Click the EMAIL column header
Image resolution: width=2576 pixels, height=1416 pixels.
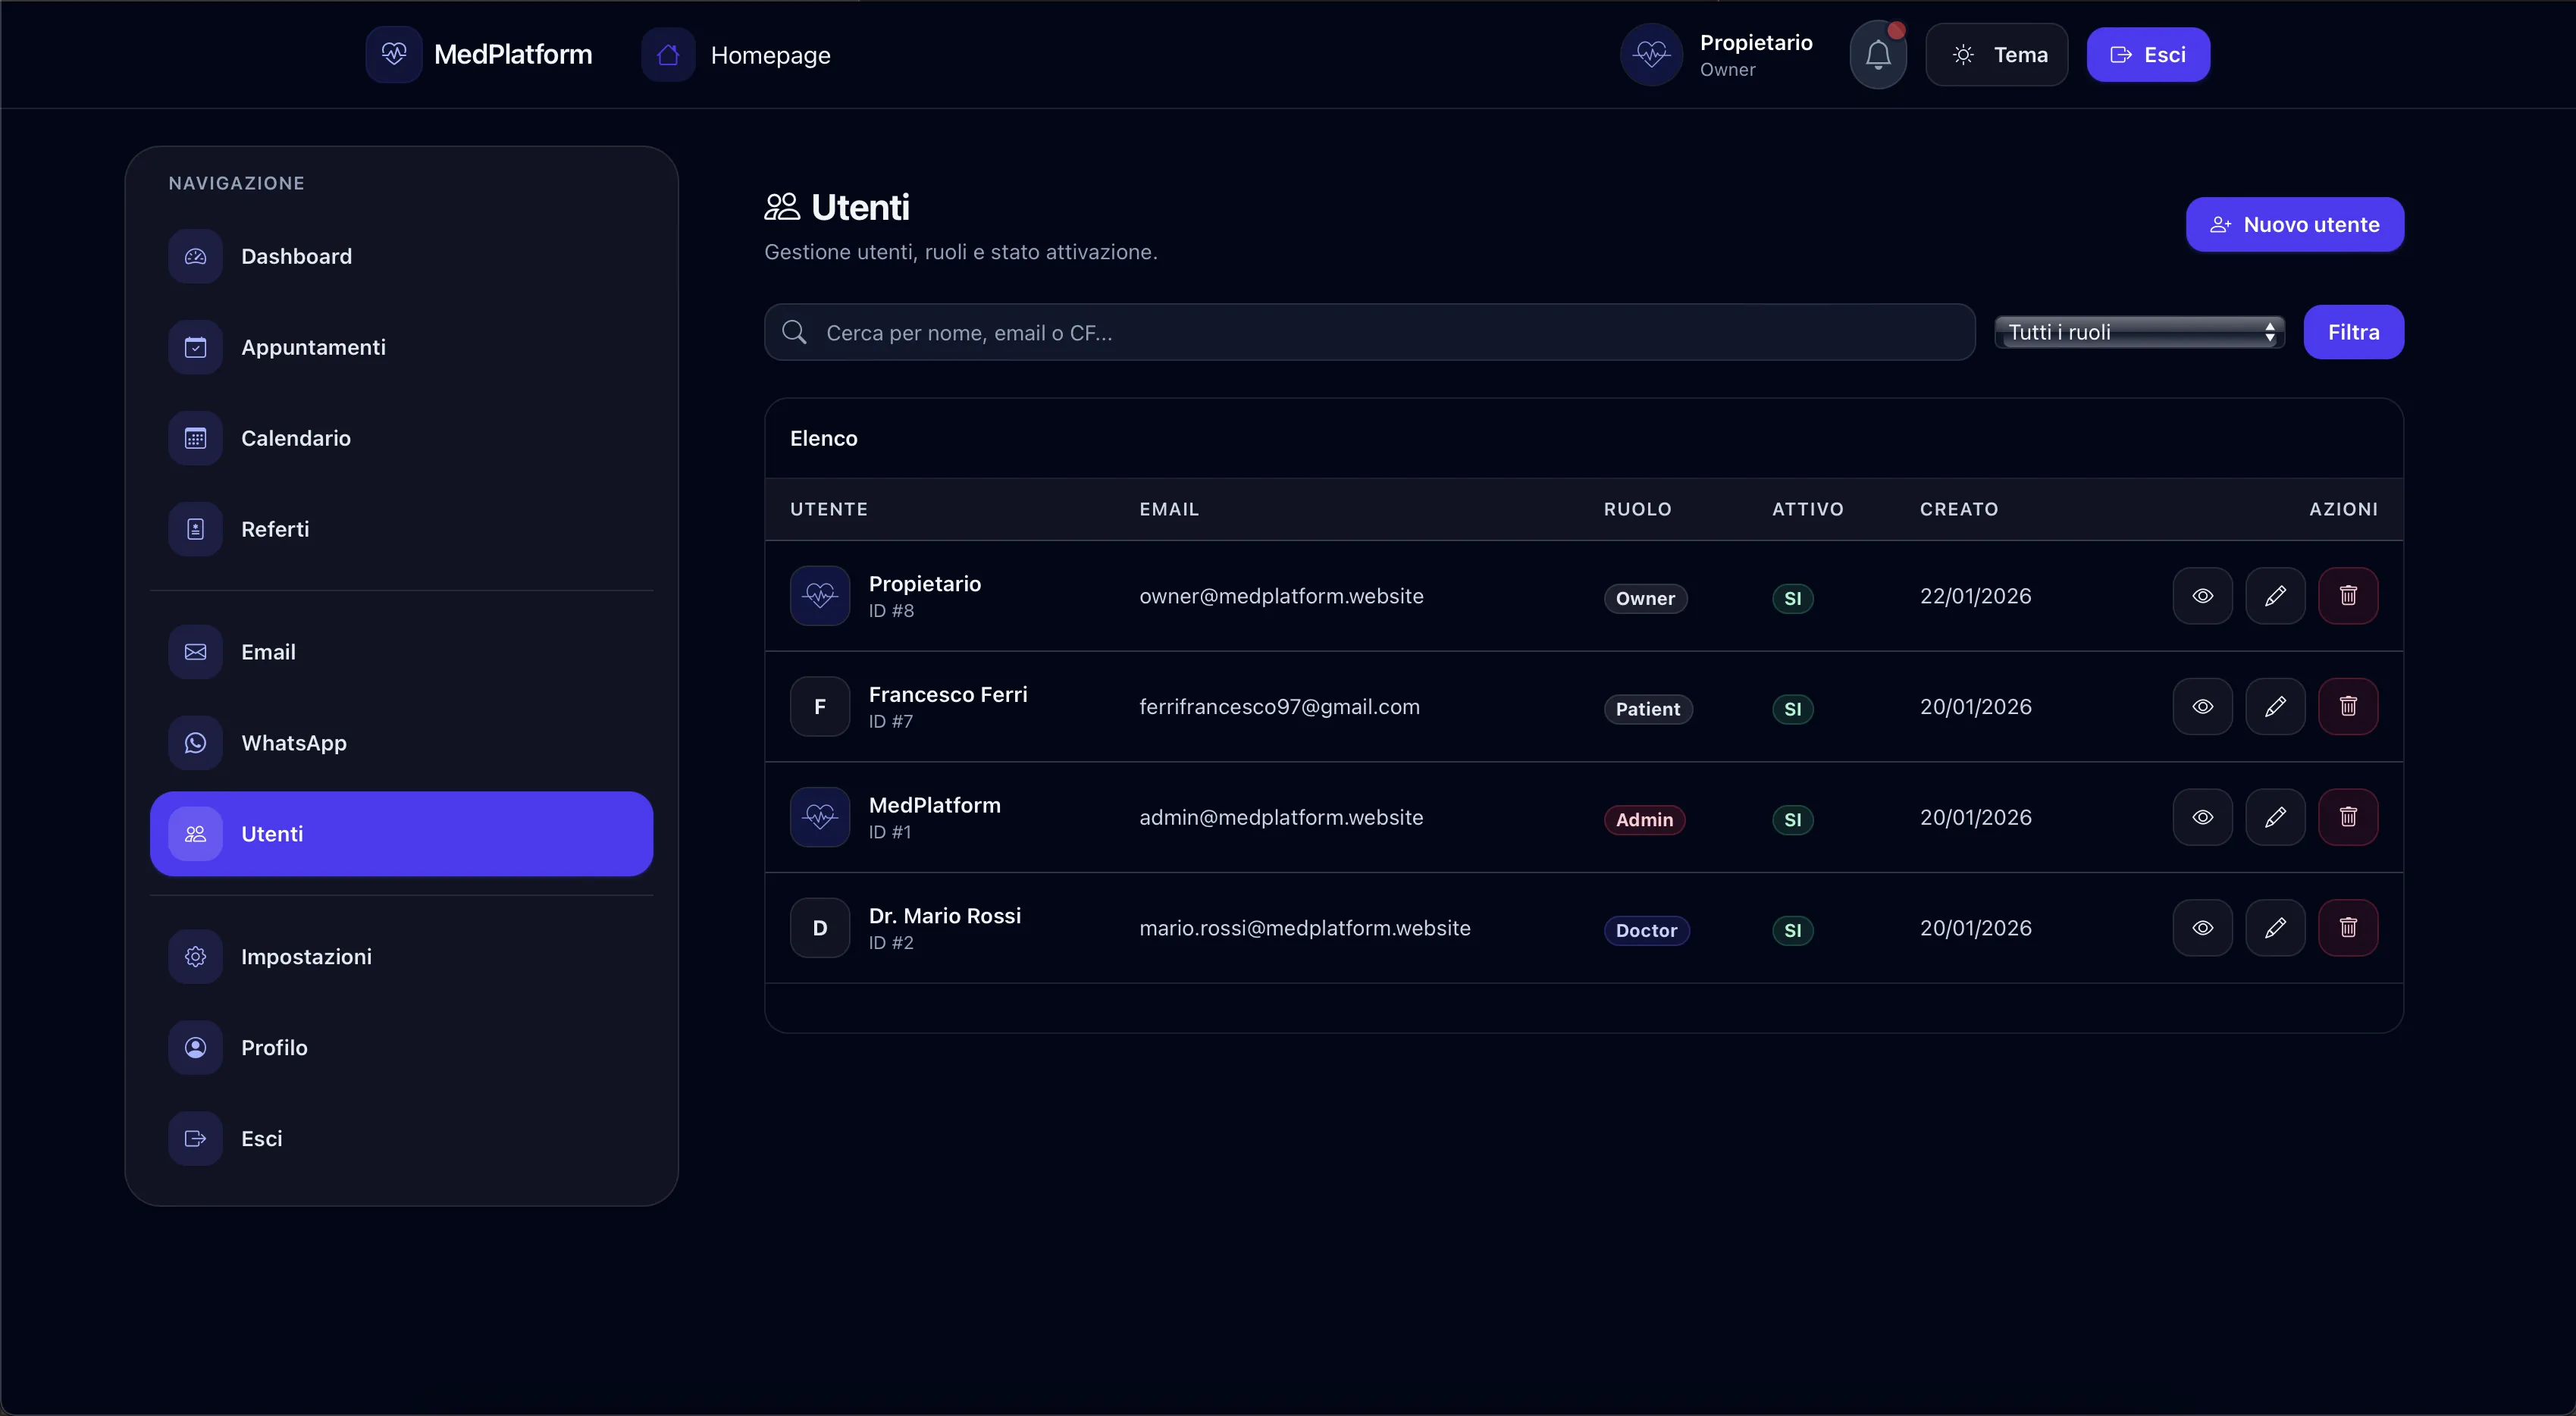[1168, 509]
